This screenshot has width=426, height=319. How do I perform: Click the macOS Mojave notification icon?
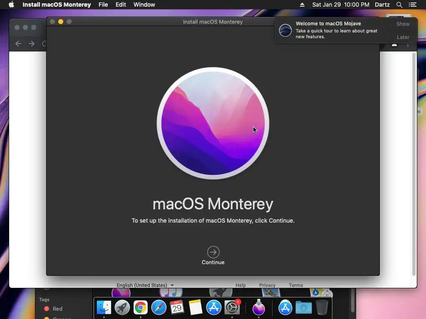click(x=285, y=30)
